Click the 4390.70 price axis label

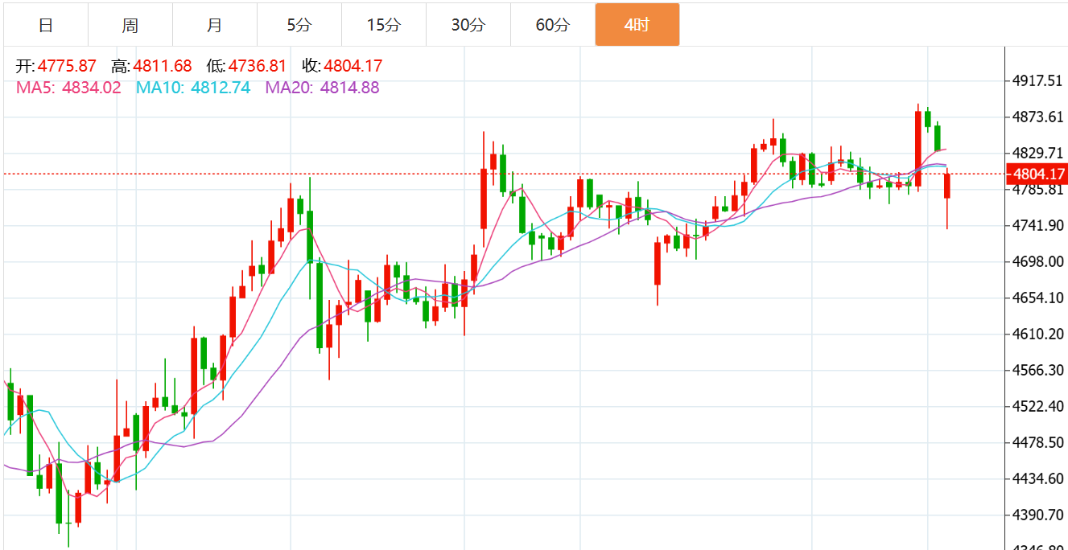point(1037,515)
